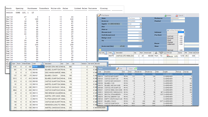Select CASTLE LITE 440ML row description

tap(125, 56)
